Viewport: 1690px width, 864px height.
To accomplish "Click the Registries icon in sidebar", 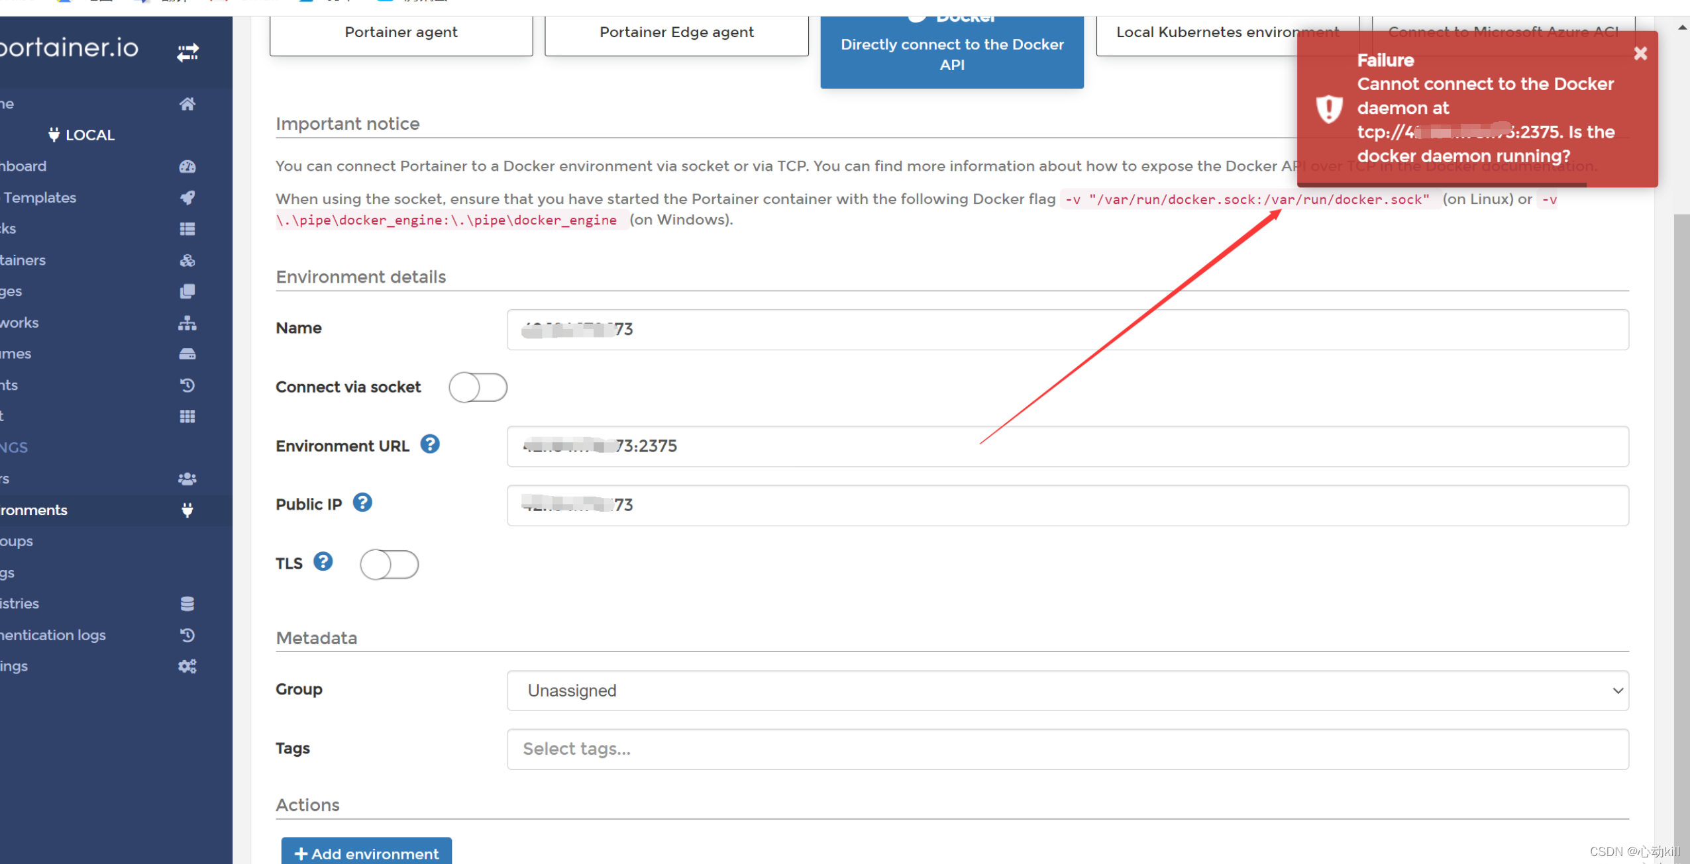I will [x=187, y=604].
